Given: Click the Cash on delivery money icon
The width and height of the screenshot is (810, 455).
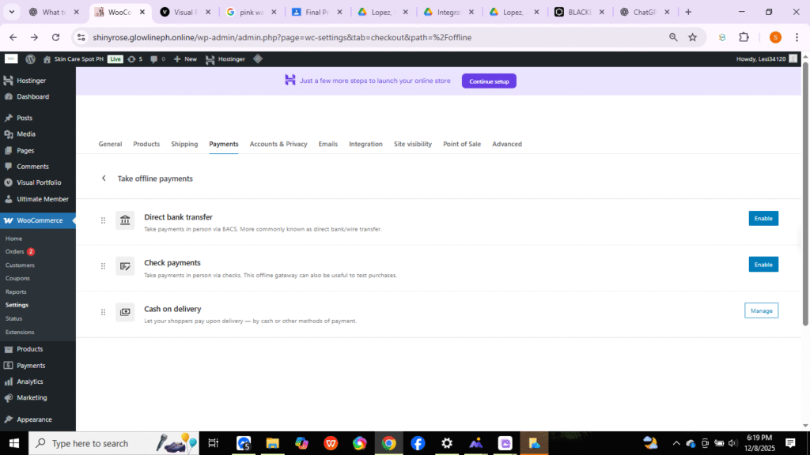Looking at the screenshot, I should [125, 312].
